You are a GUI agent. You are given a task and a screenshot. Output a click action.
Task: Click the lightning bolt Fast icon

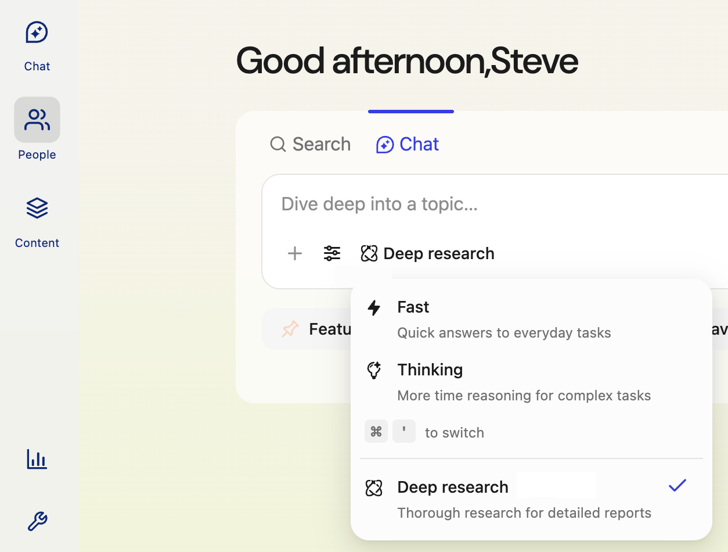(374, 307)
